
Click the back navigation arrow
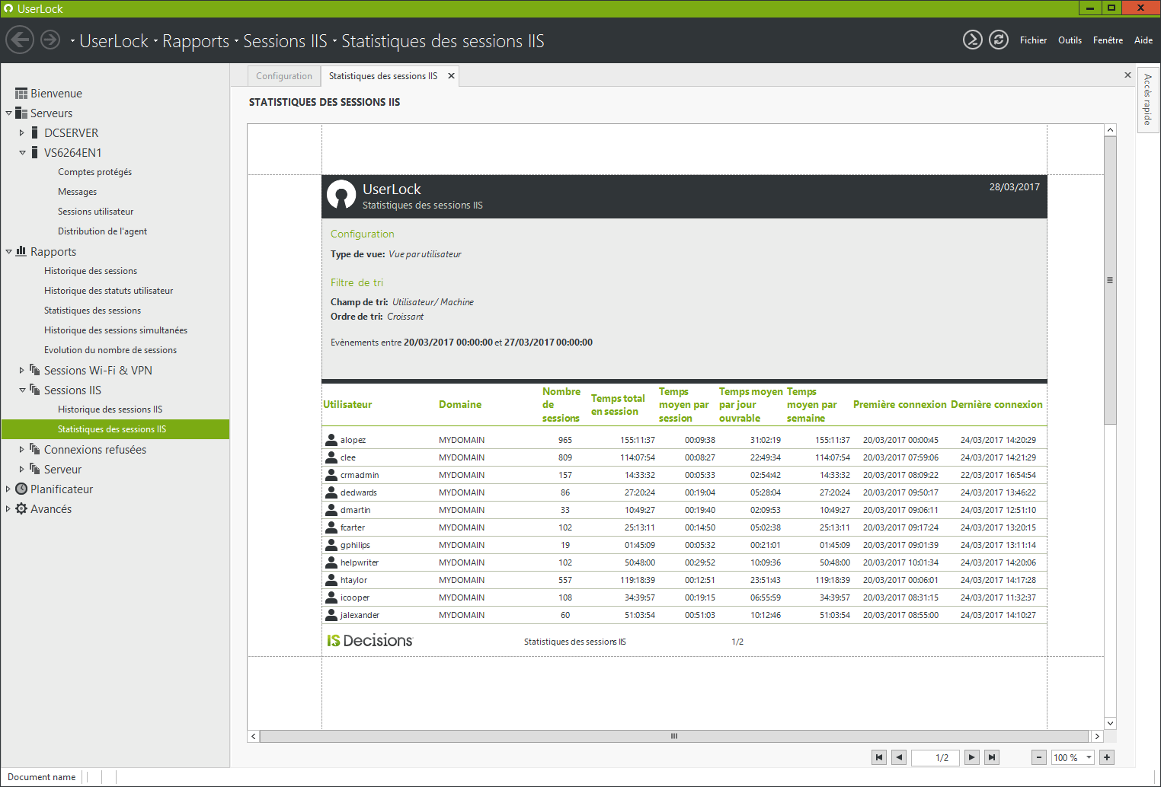(20, 40)
